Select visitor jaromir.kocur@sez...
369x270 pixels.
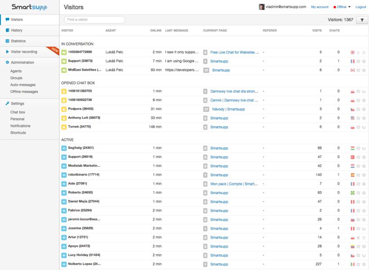tap(84, 220)
